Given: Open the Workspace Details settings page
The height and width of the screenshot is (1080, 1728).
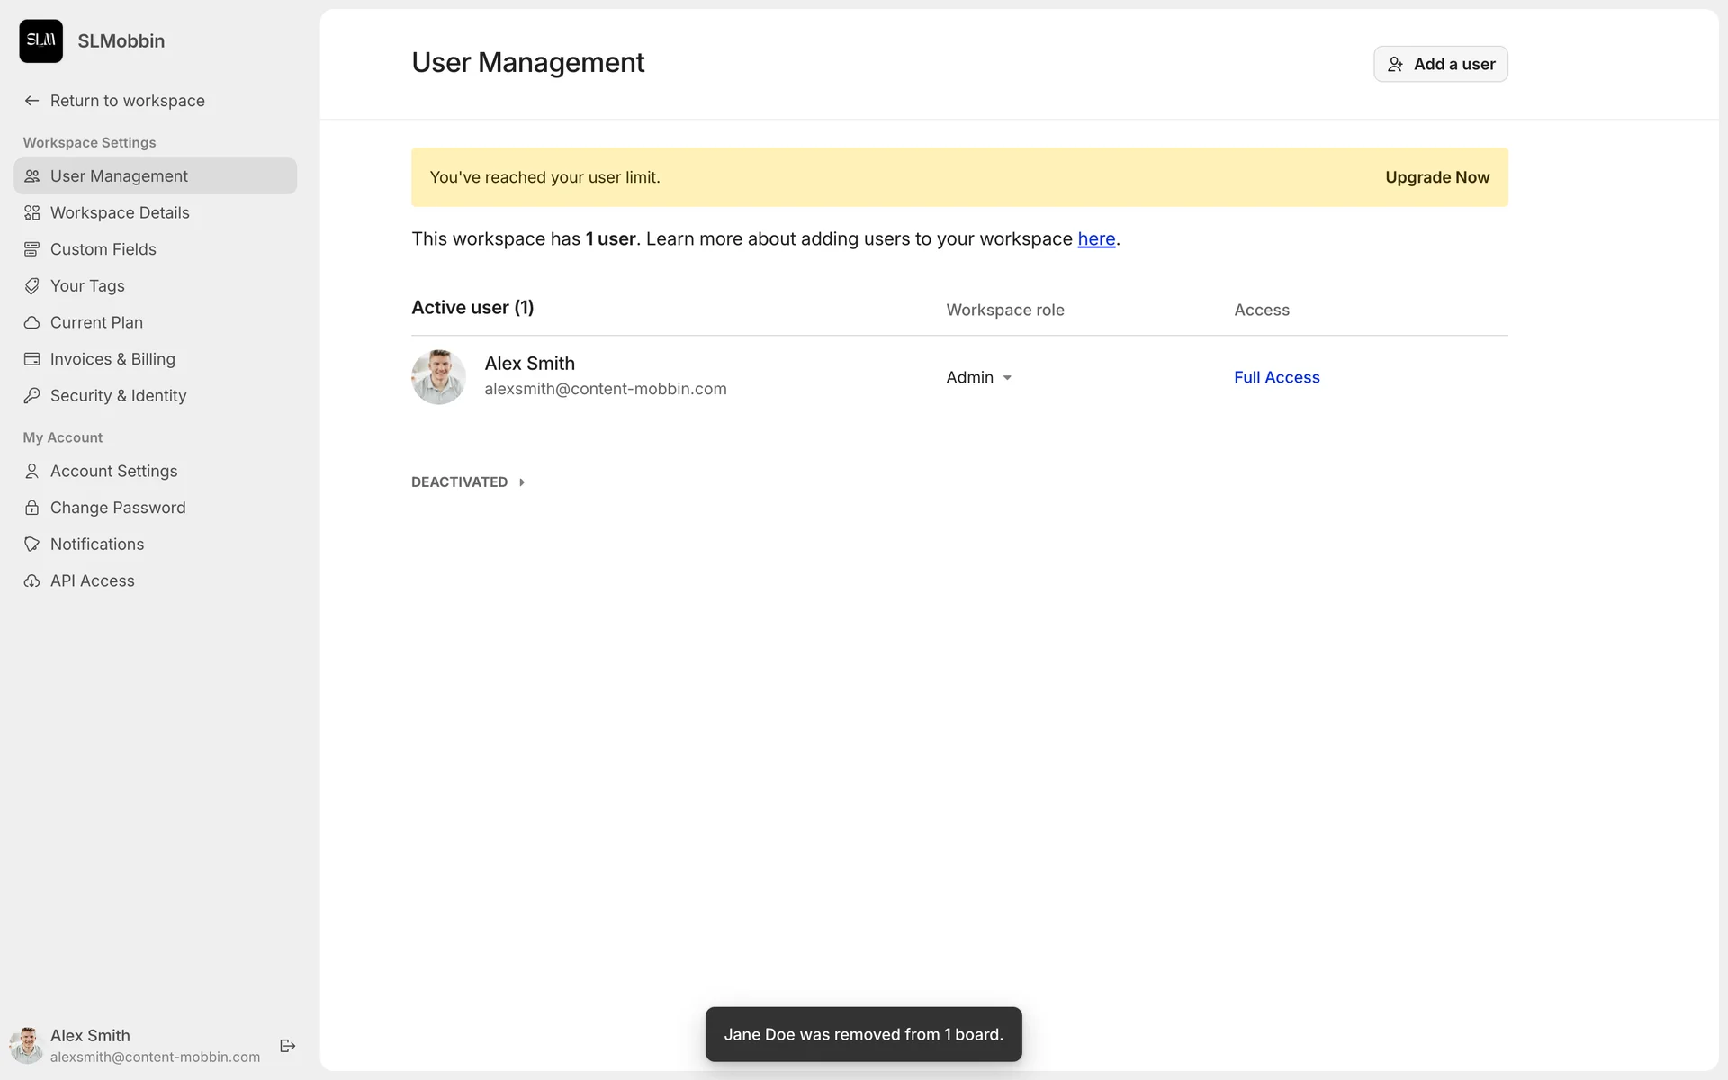Looking at the screenshot, I should pyautogui.click(x=120, y=212).
